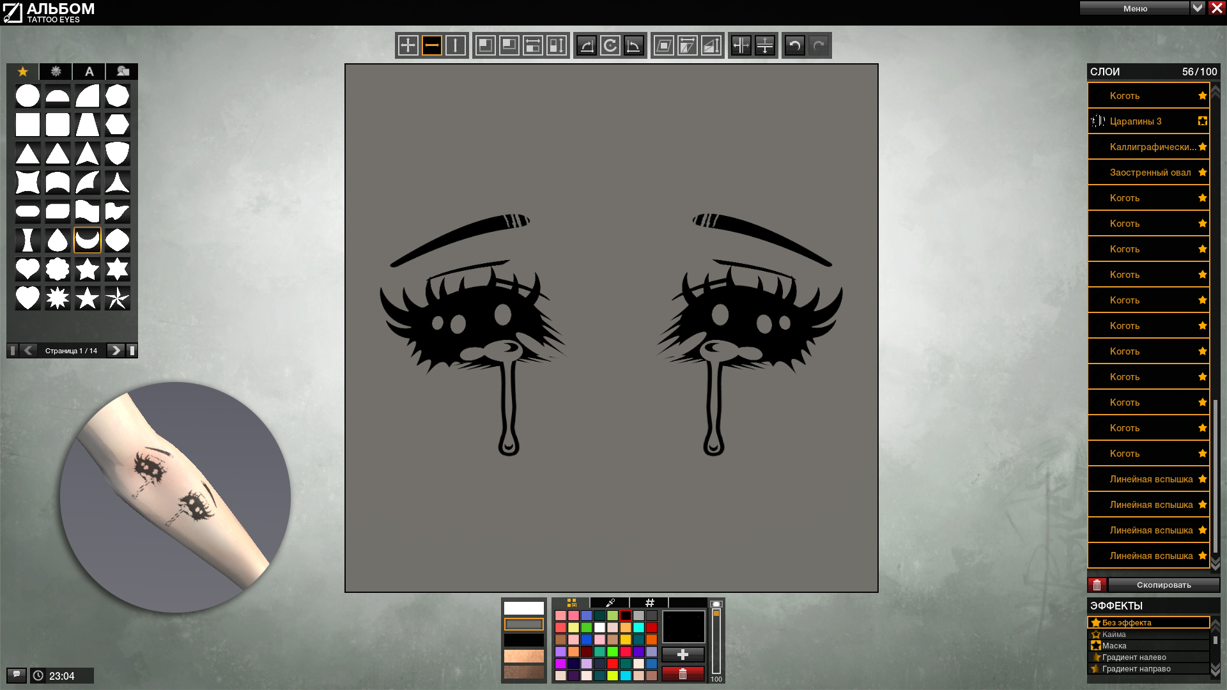This screenshot has height=690, width=1227.
Task: Click the vertical move tool icon
Action: pos(456,45)
